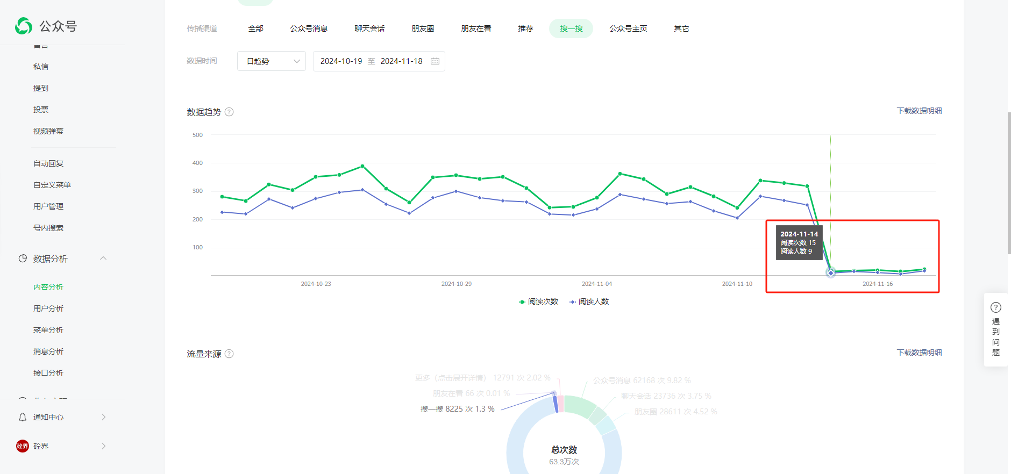Image resolution: width=1011 pixels, height=474 pixels.
Task: Select the 推荐 channel tab
Action: [x=525, y=28]
